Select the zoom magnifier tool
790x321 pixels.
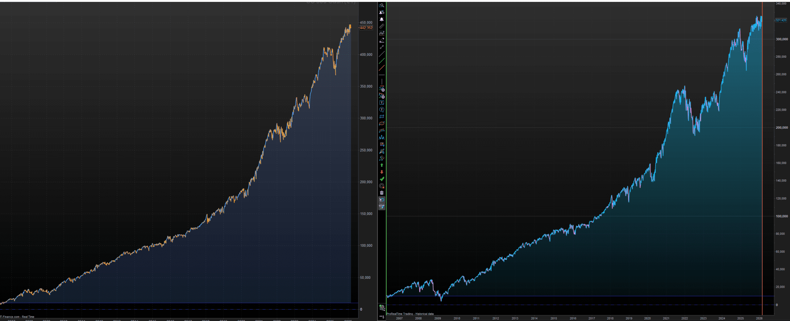(382, 6)
